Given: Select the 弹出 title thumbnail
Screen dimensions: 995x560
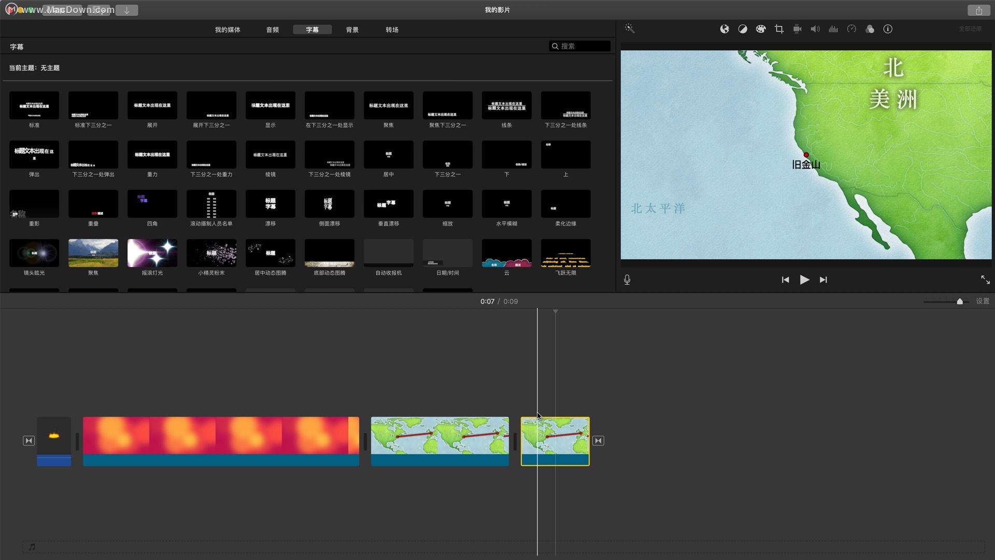Looking at the screenshot, I should coord(34,155).
